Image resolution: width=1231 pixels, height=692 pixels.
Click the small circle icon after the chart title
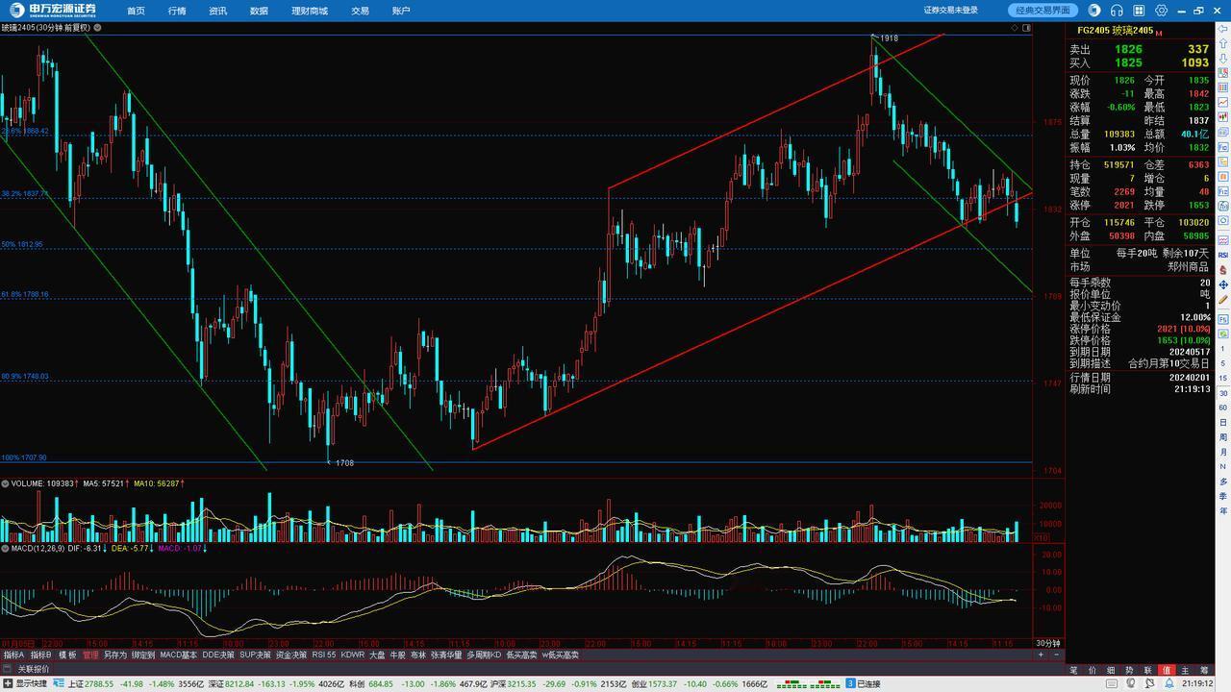coord(98,28)
